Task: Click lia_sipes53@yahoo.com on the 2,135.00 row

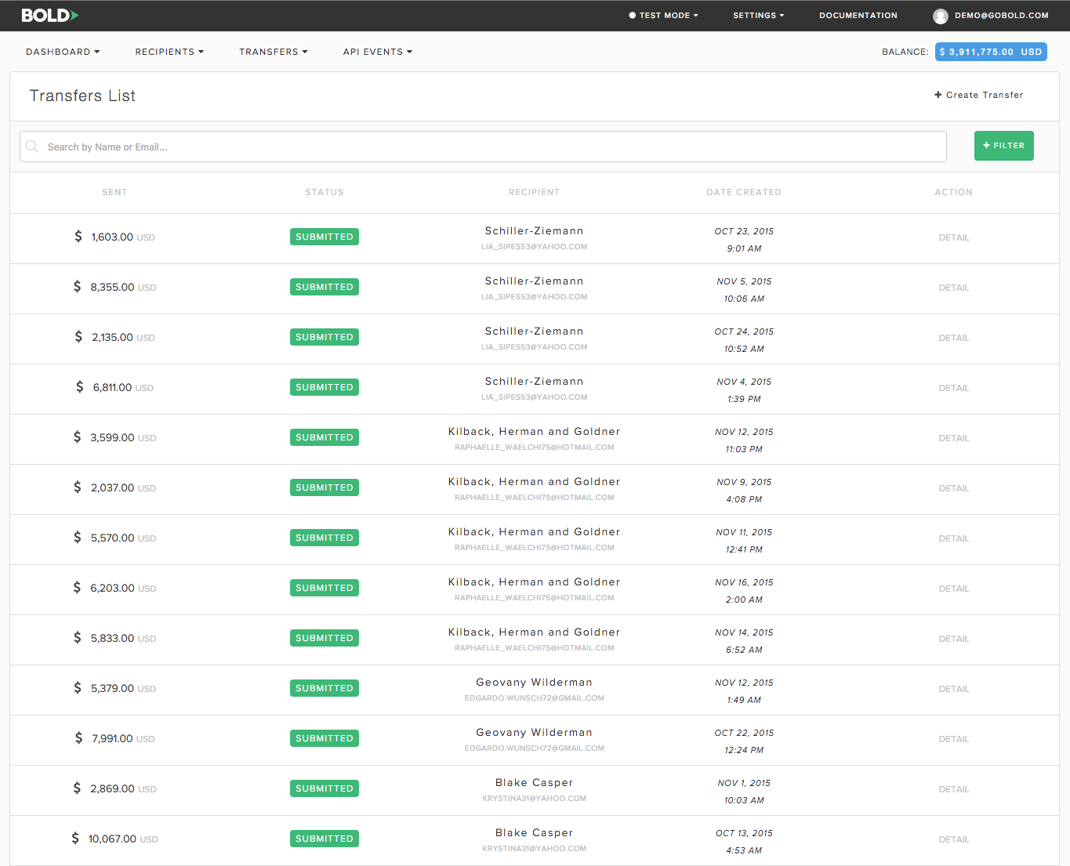Action: tap(534, 347)
